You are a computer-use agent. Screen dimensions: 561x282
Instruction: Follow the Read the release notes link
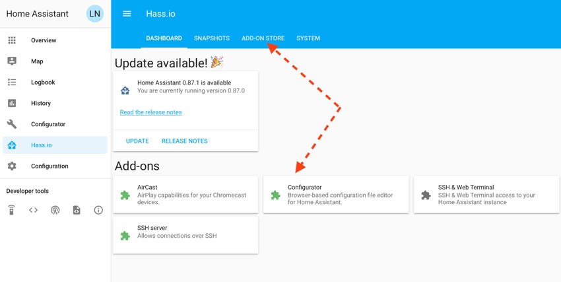point(150,112)
